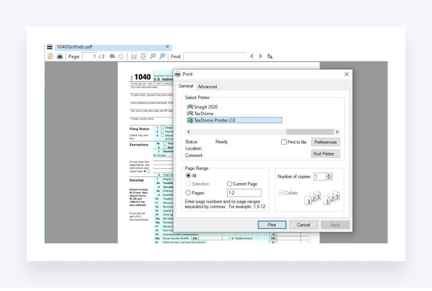
Task: Select the Current Page radio button
Action: coord(229,184)
